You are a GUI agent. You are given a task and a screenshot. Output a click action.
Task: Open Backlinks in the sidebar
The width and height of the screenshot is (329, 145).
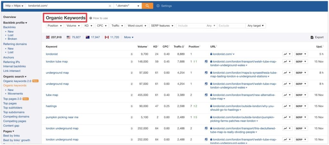coord(9,27)
